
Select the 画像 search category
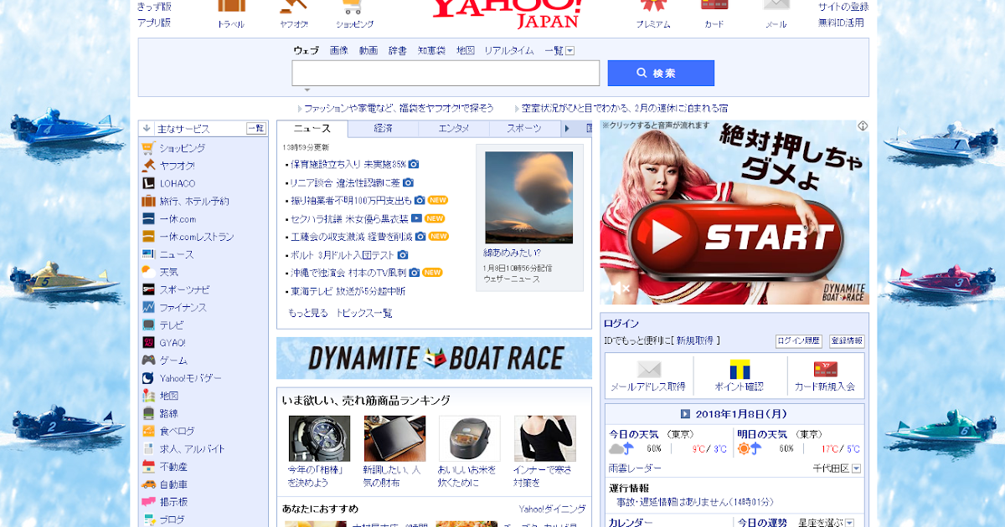(338, 51)
